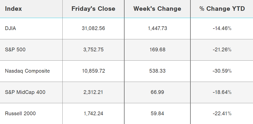Click the Nasdaq YTD change -30.59%
The width and height of the screenshot is (253, 124).
[x=222, y=71]
